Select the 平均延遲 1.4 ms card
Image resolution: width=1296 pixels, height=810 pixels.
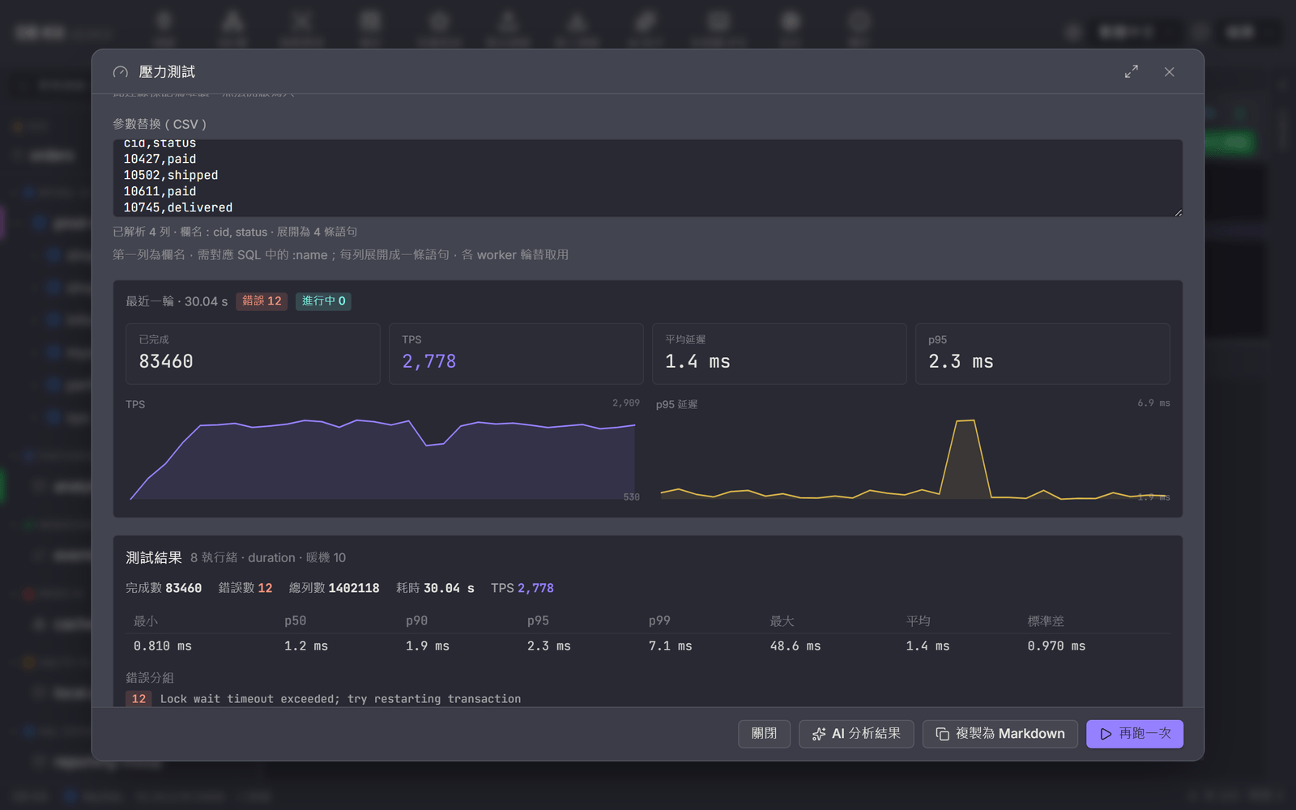pyautogui.click(x=779, y=353)
